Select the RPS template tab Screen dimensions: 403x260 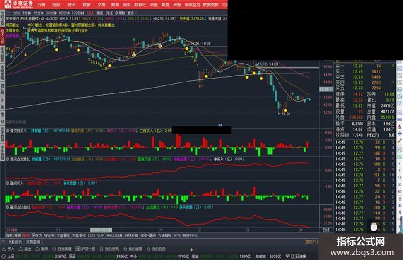[x=177, y=235]
